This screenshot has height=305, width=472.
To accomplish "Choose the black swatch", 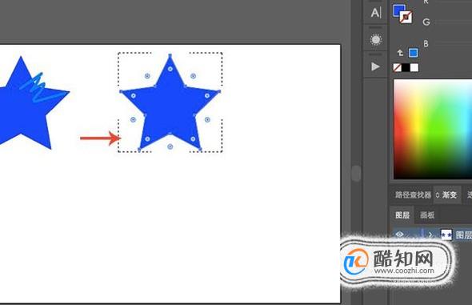I will 406,68.
